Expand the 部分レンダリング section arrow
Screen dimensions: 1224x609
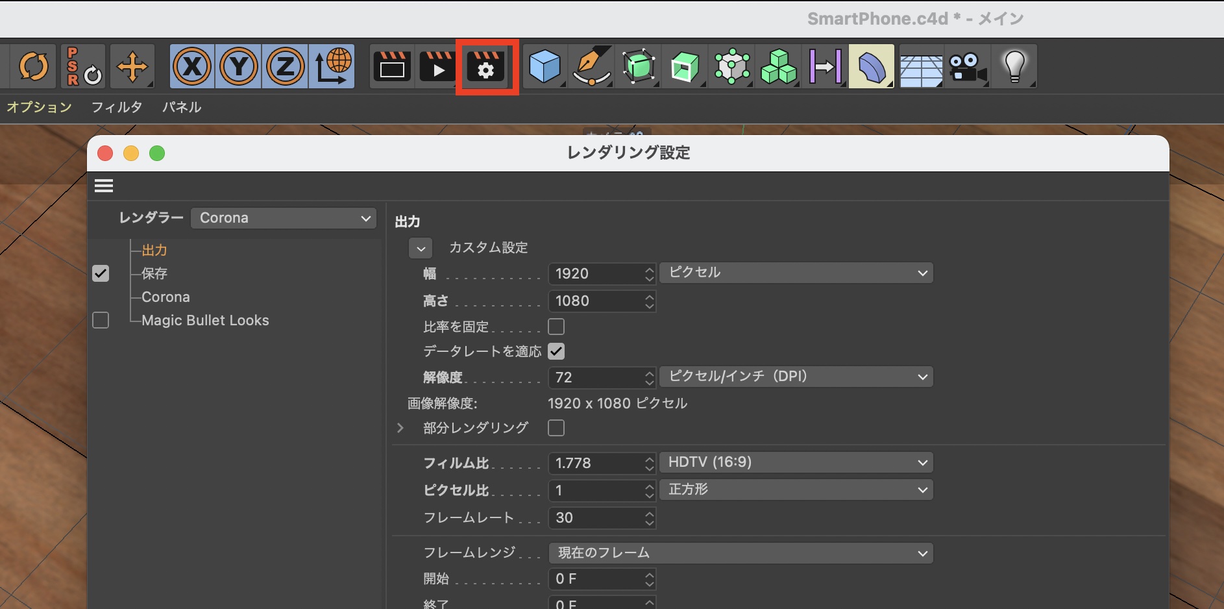[x=400, y=428]
